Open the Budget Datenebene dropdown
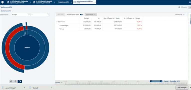This screenshot has width=191, height=90. click(x=21, y=15)
